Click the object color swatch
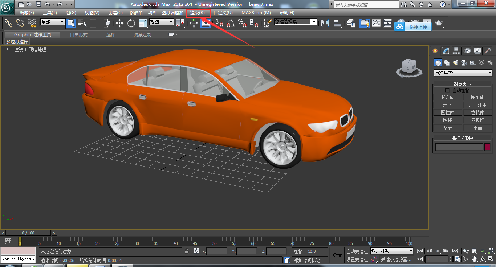This screenshot has height=267, width=496. coord(487,147)
